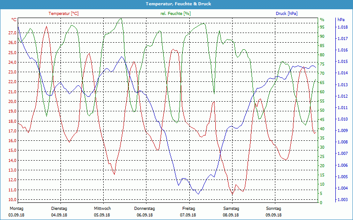Click the "°C" unit label on the temperature axis

pyautogui.click(x=14, y=20)
